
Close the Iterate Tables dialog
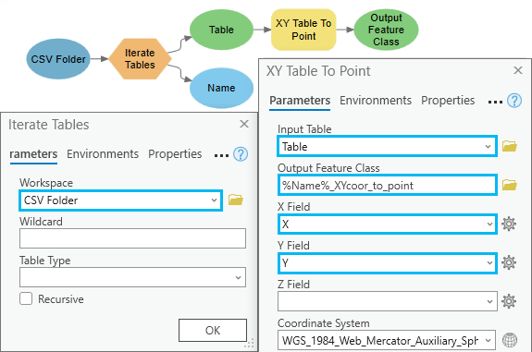pos(244,124)
